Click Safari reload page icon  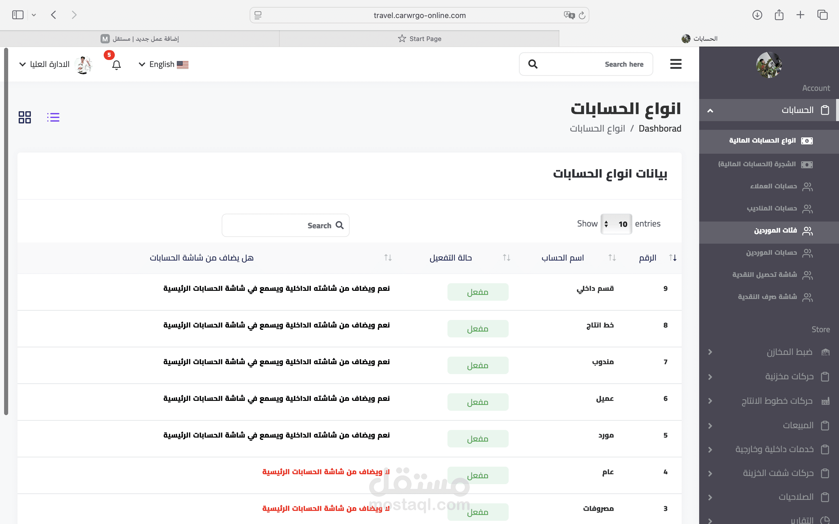pos(582,15)
